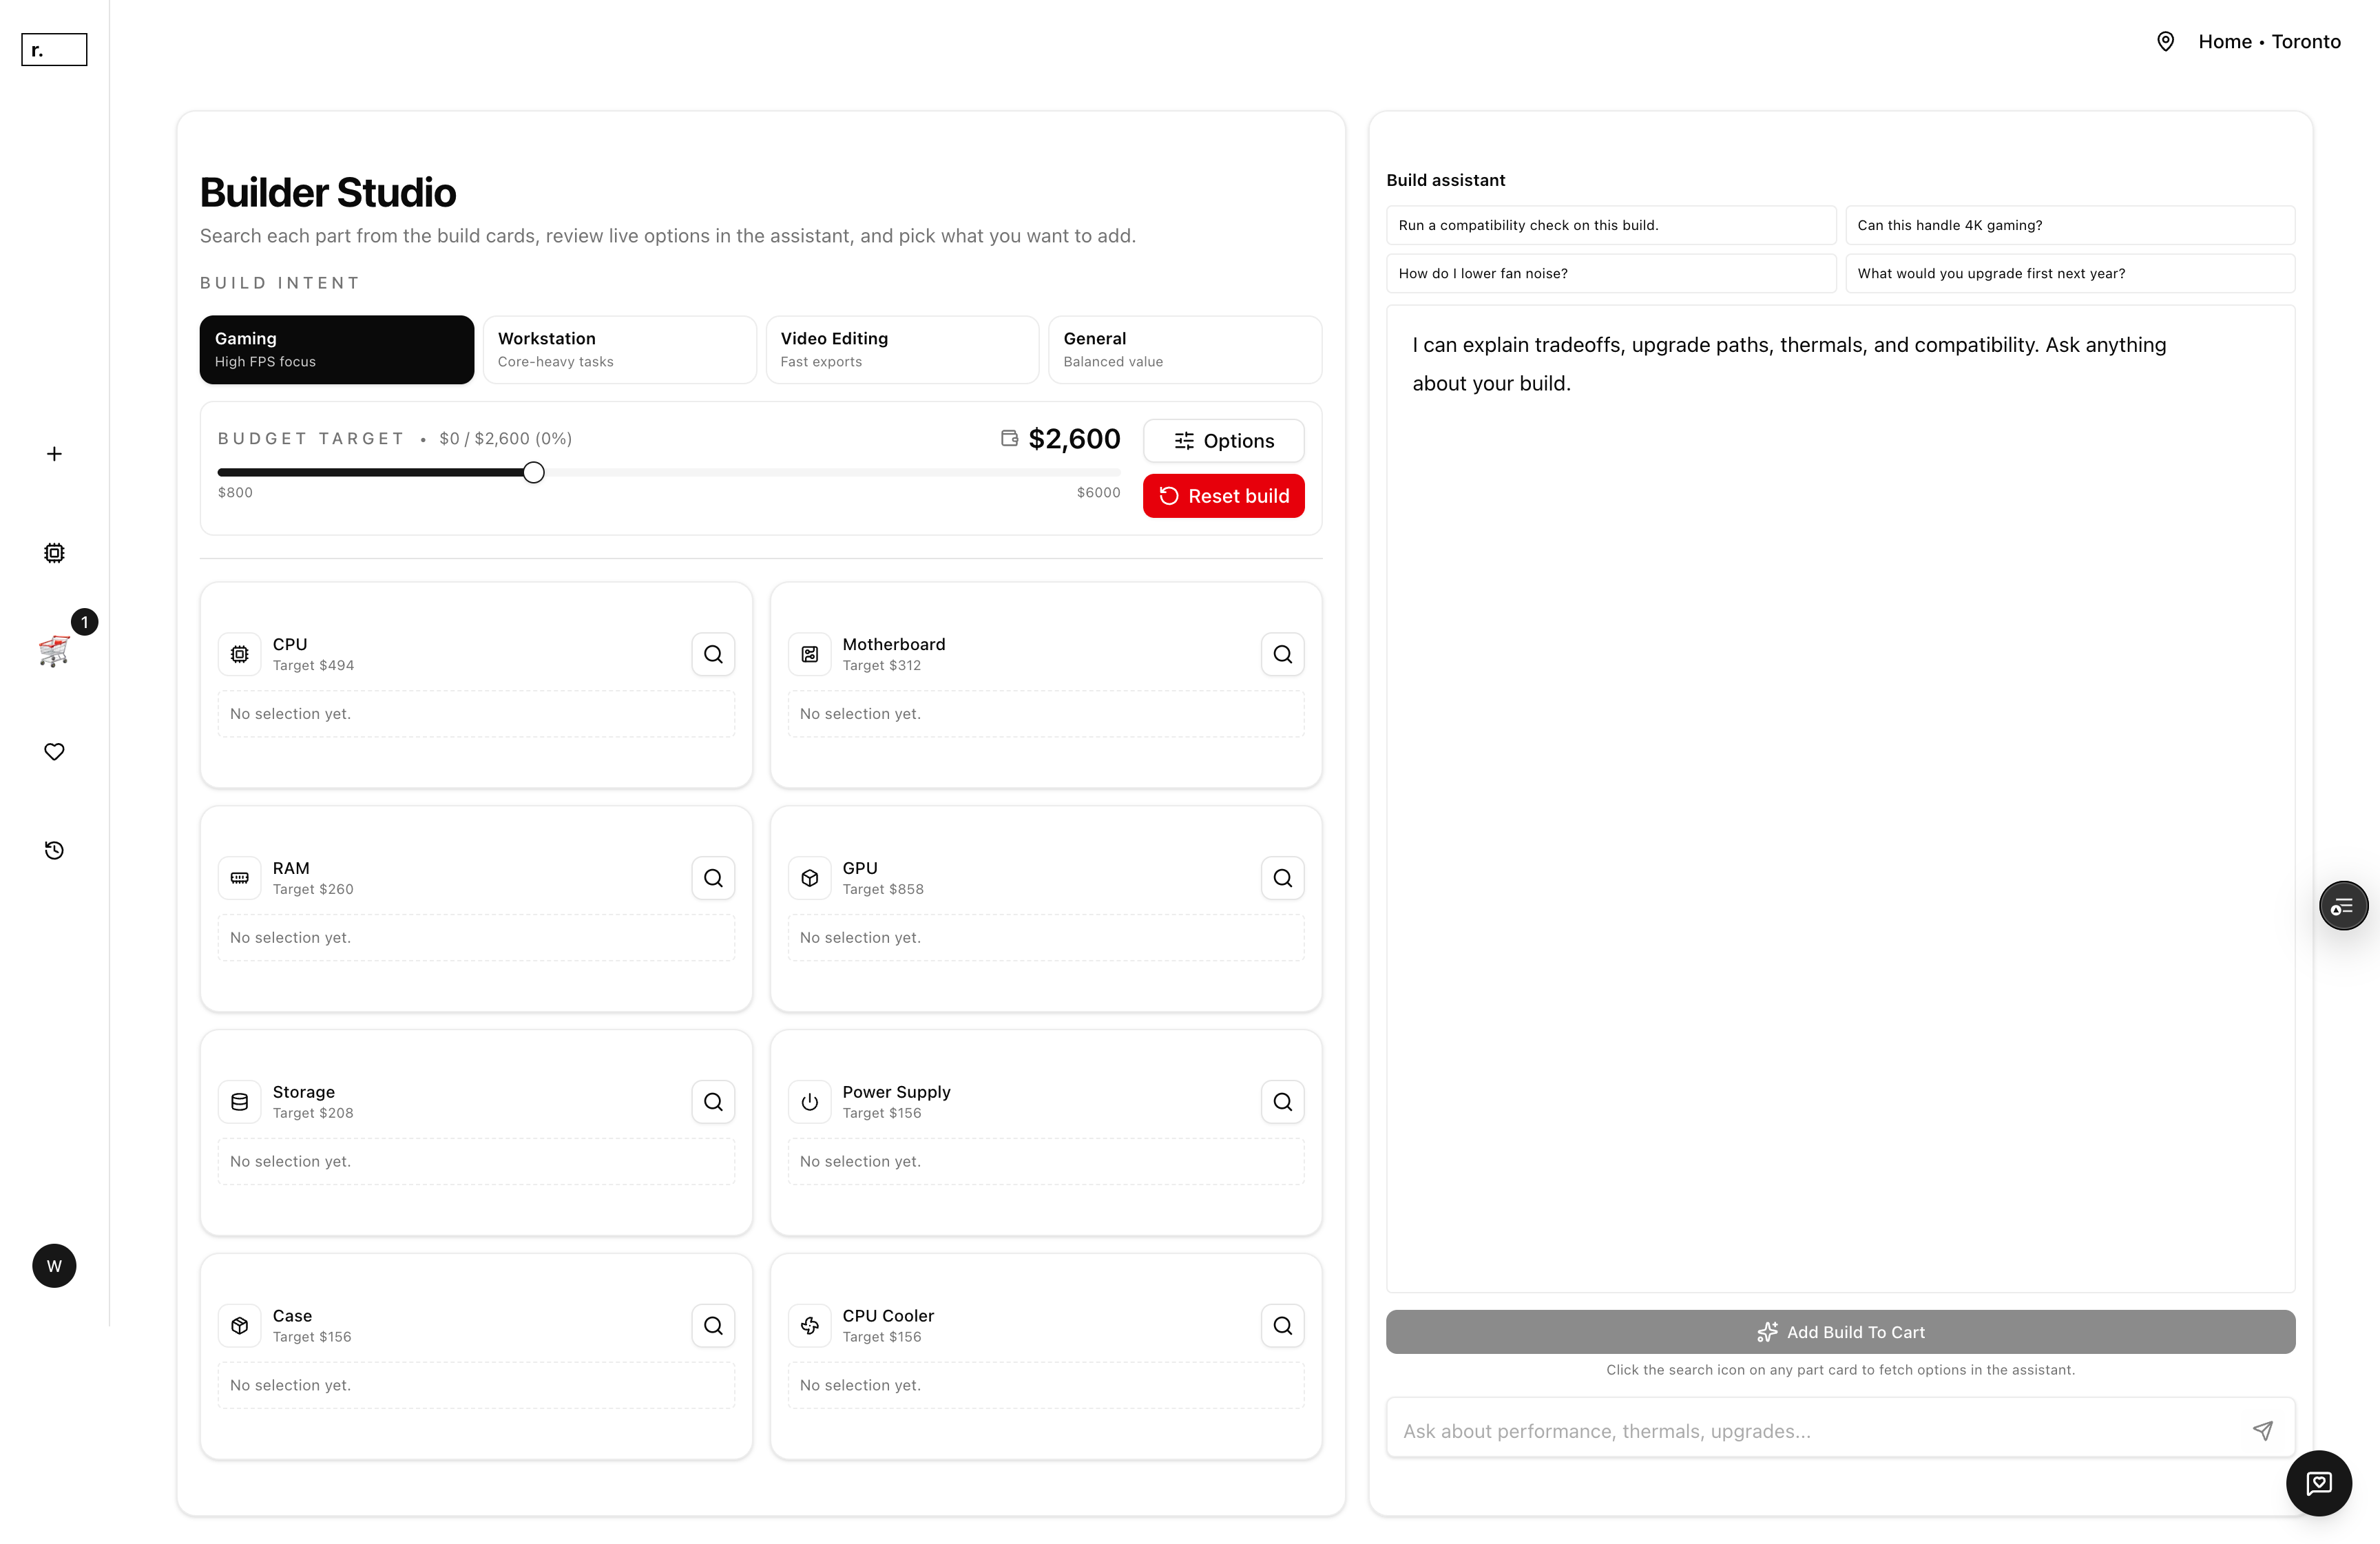
Task: Click the send arrow in the assistant input
Action: point(2264,1430)
